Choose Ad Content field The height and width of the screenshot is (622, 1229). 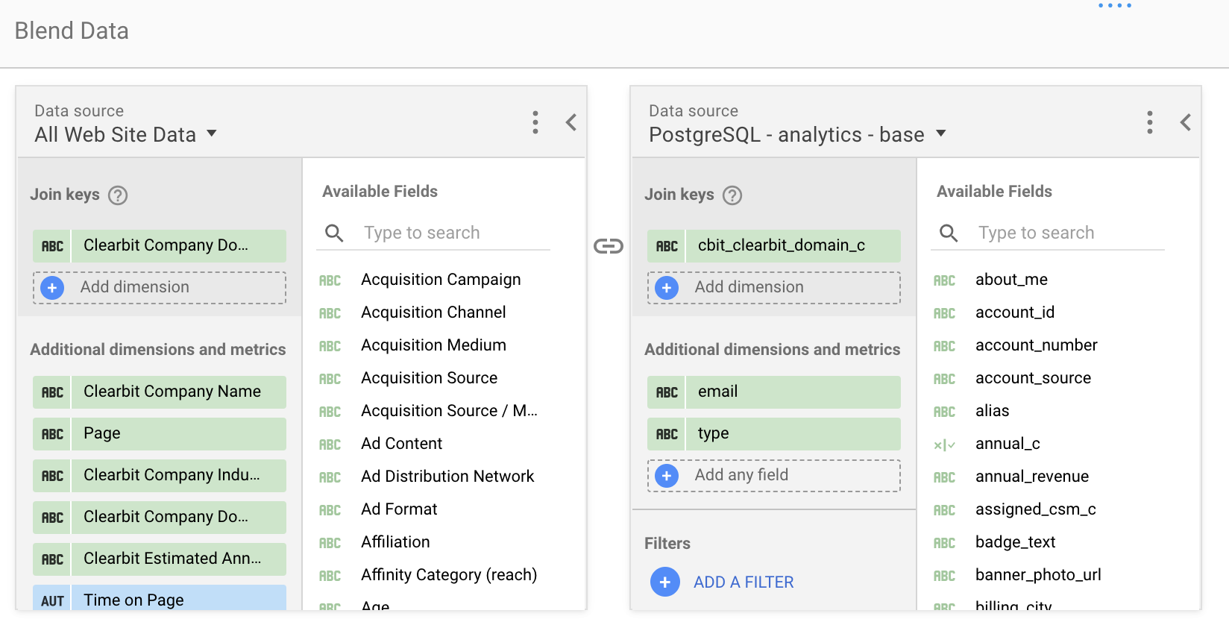401,444
